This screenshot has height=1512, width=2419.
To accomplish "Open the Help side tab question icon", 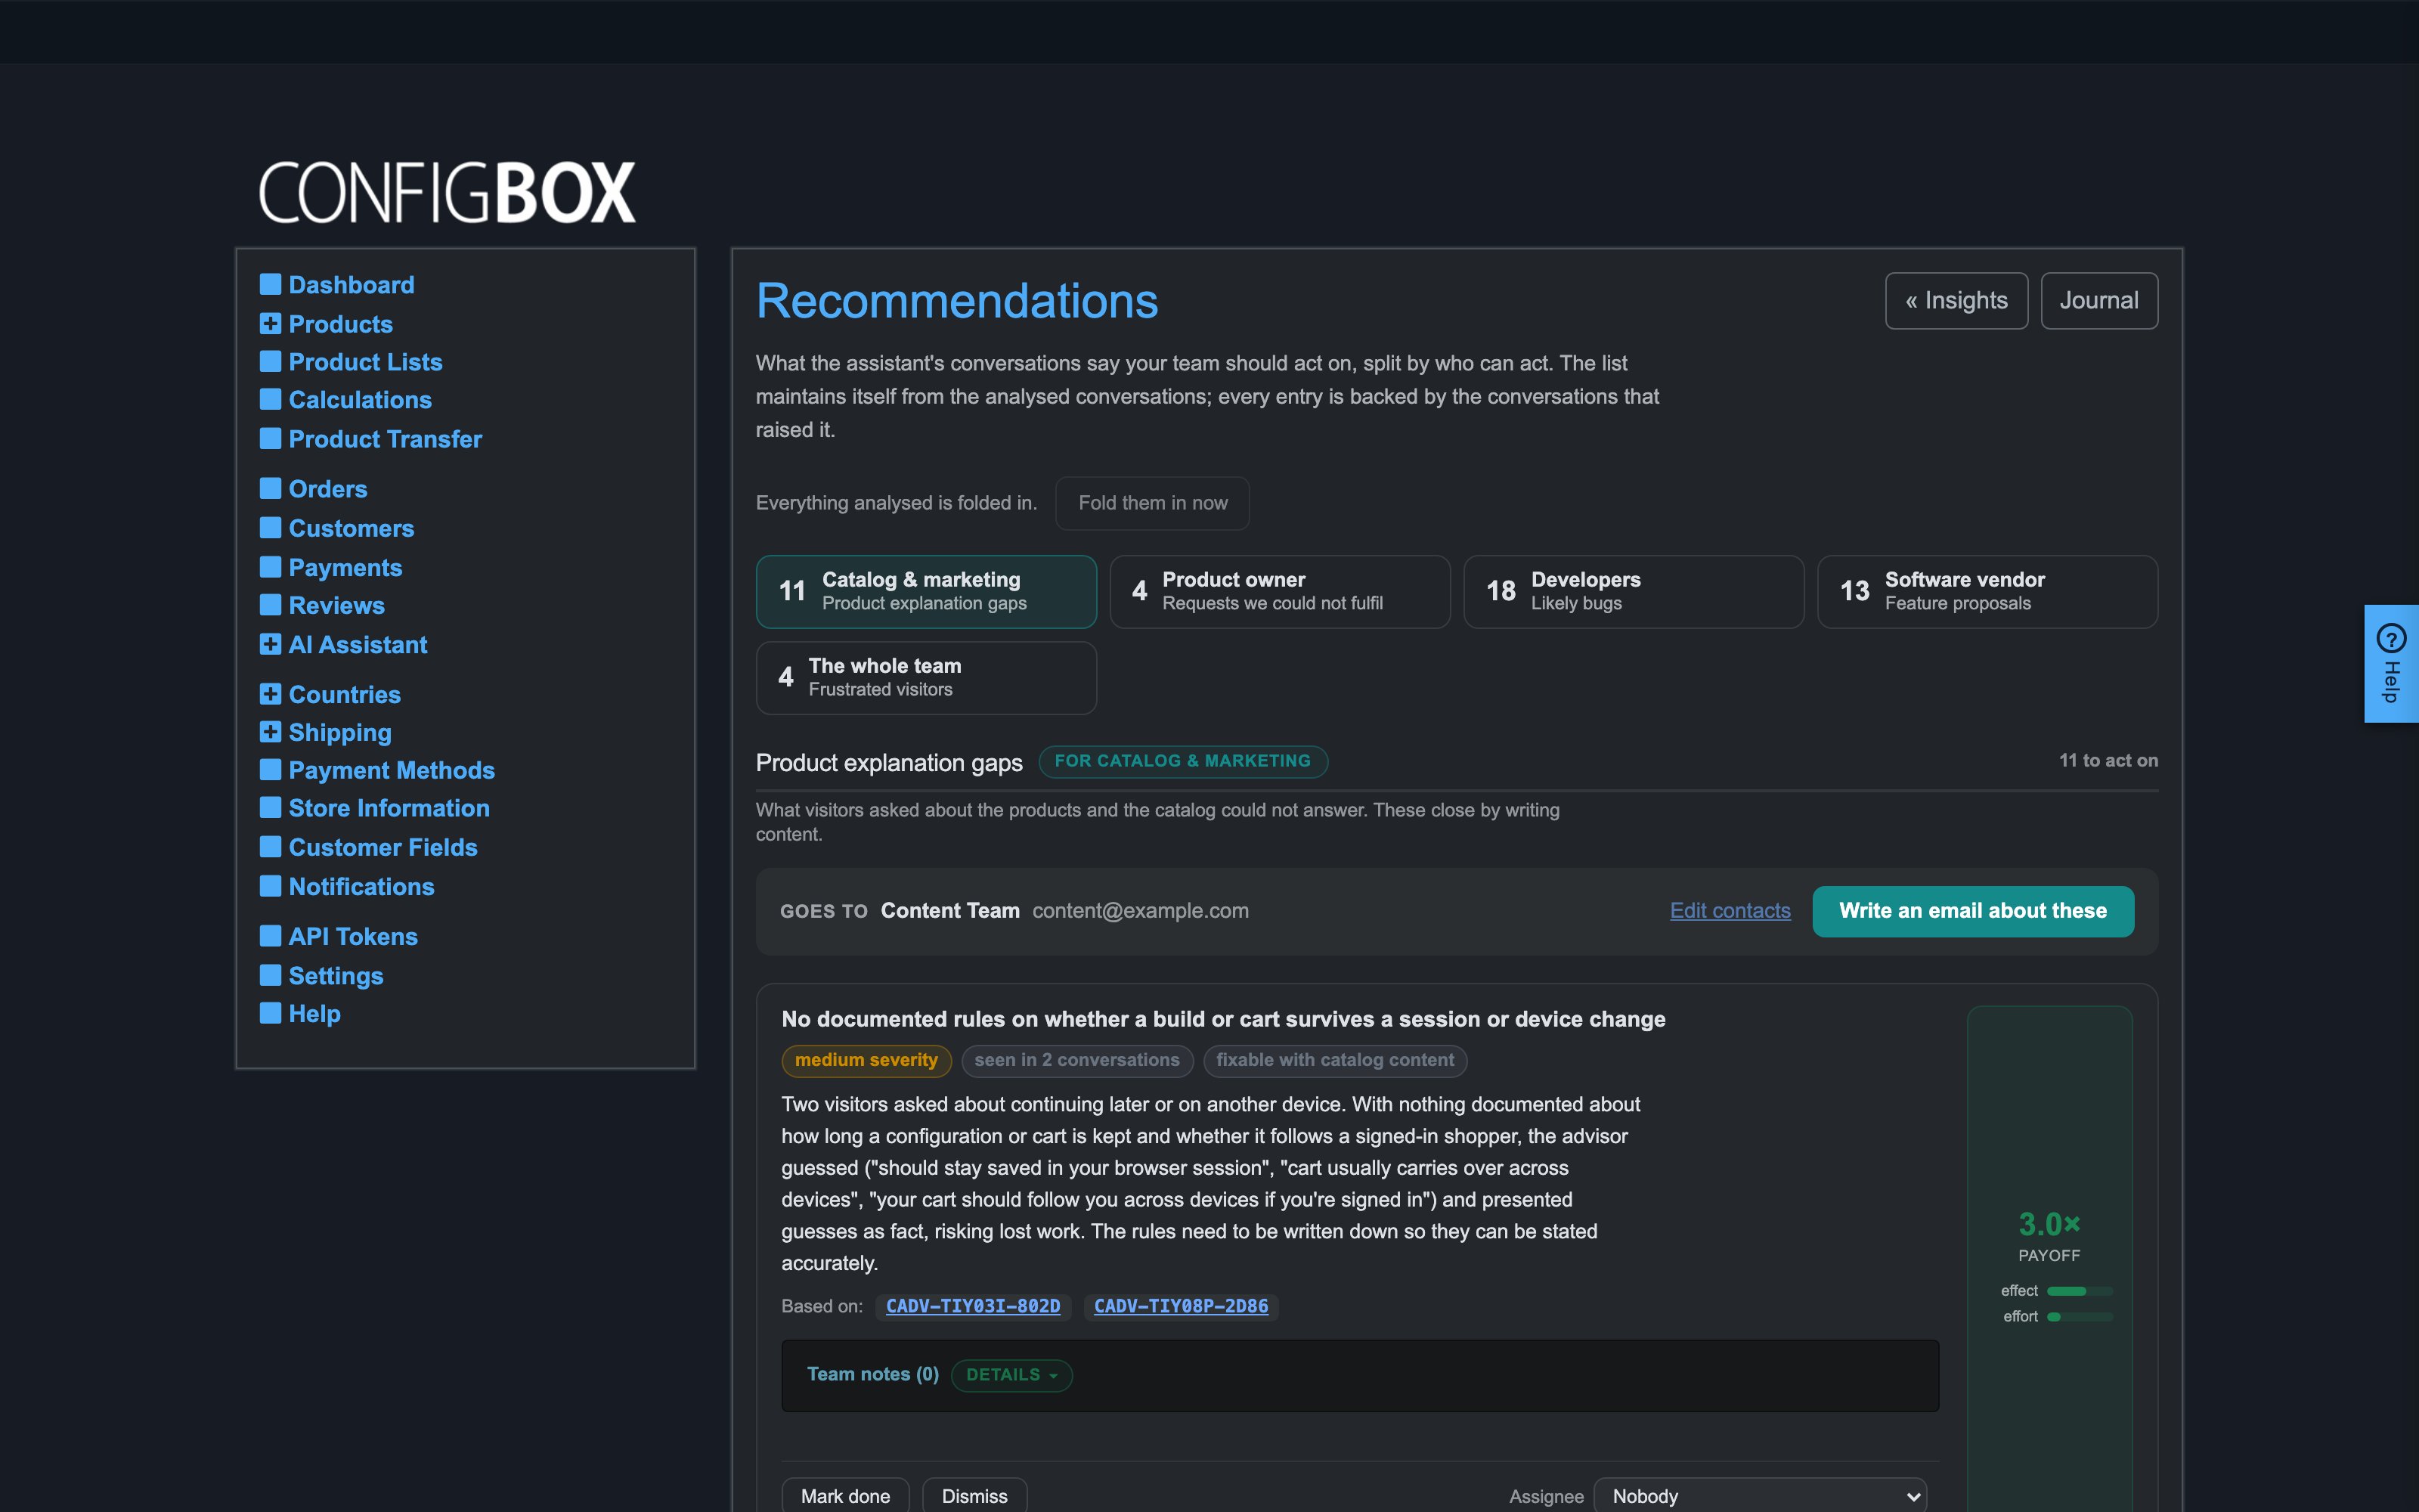I will 2391,638.
